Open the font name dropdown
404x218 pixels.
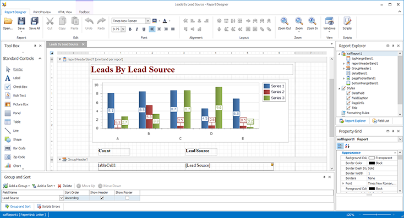148,21
